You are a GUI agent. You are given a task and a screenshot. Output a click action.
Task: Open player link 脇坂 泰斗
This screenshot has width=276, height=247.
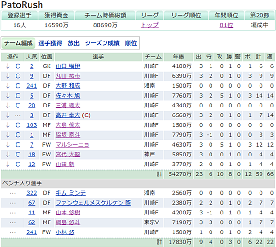(x=68, y=135)
